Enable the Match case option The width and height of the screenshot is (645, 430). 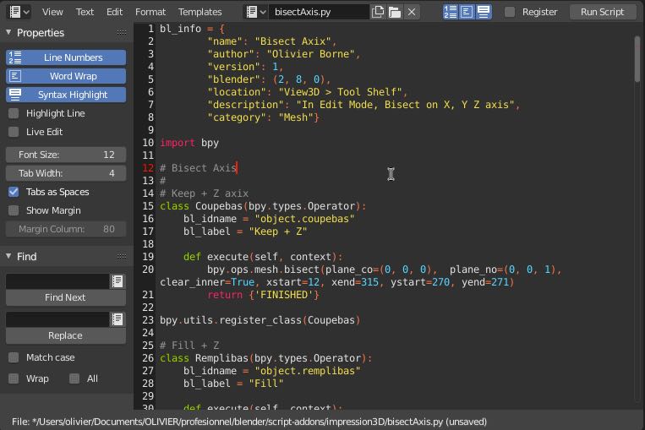pyautogui.click(x=14, y=357)
